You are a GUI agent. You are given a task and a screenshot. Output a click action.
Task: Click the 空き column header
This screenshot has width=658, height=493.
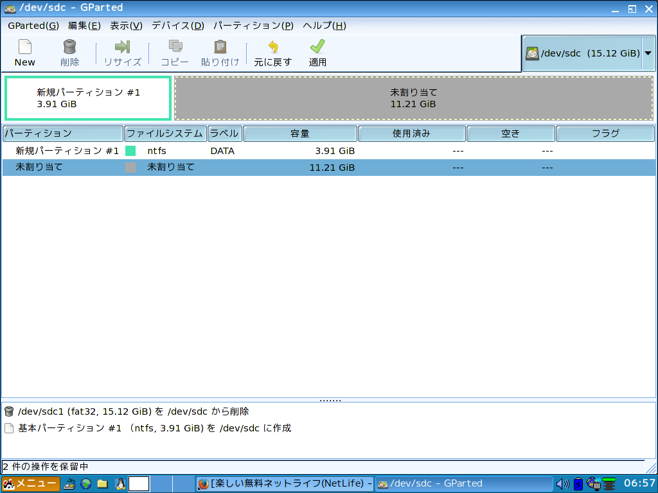[511, 134]
